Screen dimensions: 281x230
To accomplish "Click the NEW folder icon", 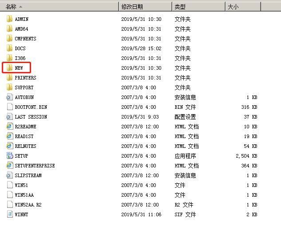I will pyautogui.click(x=10, y=68).
